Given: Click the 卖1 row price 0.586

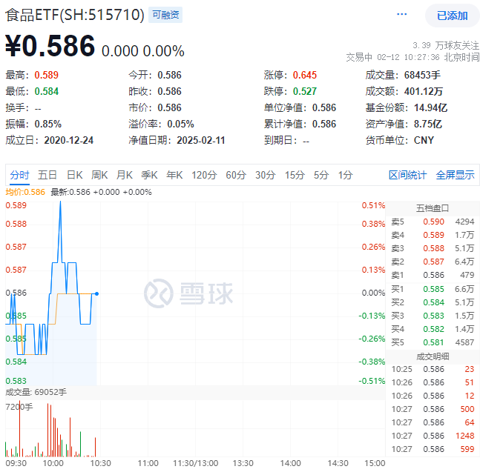Looking at the screenshot, I should pyautogui.click(x=433, y=275).
